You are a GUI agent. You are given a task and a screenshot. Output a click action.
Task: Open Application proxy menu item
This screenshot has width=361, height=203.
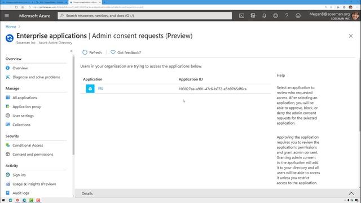27,107
